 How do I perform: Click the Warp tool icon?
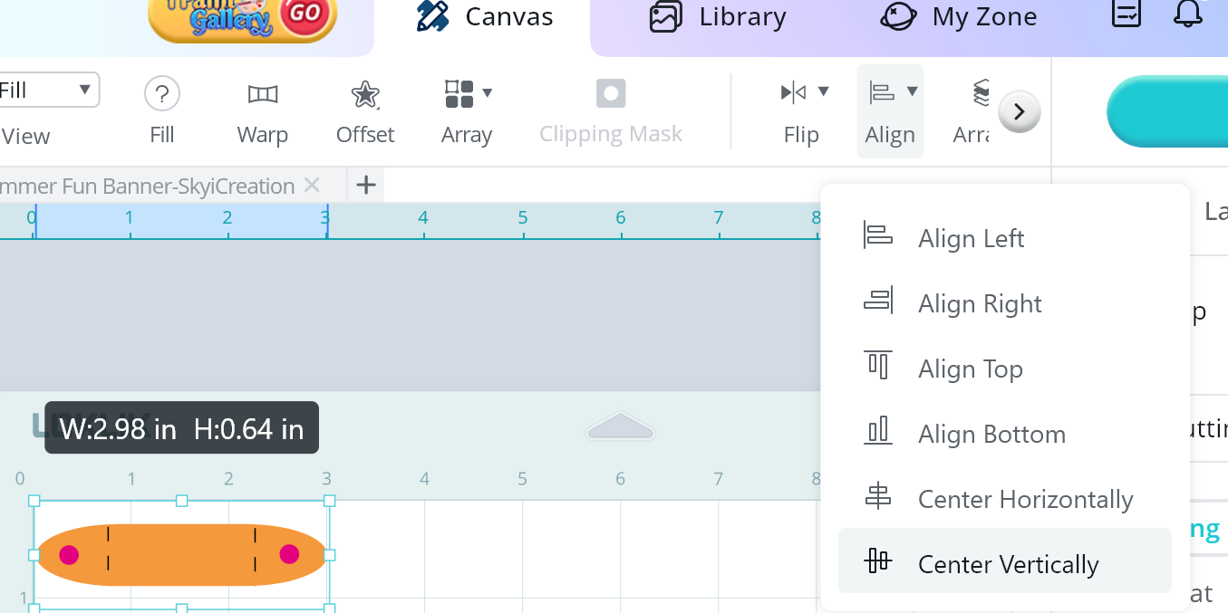click(x=262, y=94)
